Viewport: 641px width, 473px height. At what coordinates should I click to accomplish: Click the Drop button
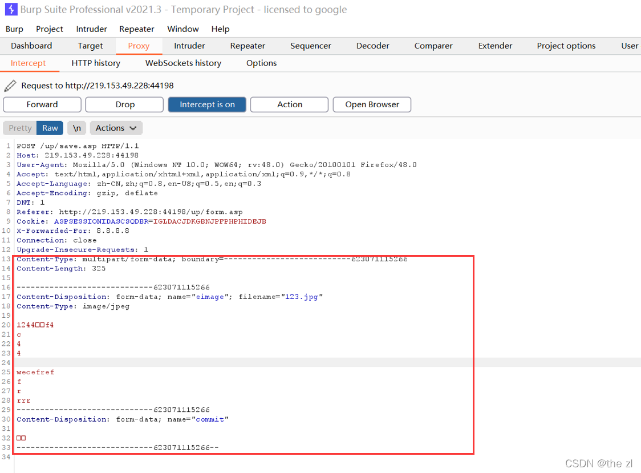[x=125, y=104]
